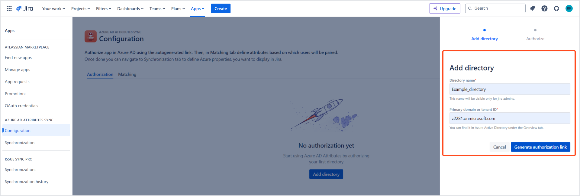The image size is (580, 196).
Task: Click the 'No authorization yet' heading
Action: (x=326, y=145)
